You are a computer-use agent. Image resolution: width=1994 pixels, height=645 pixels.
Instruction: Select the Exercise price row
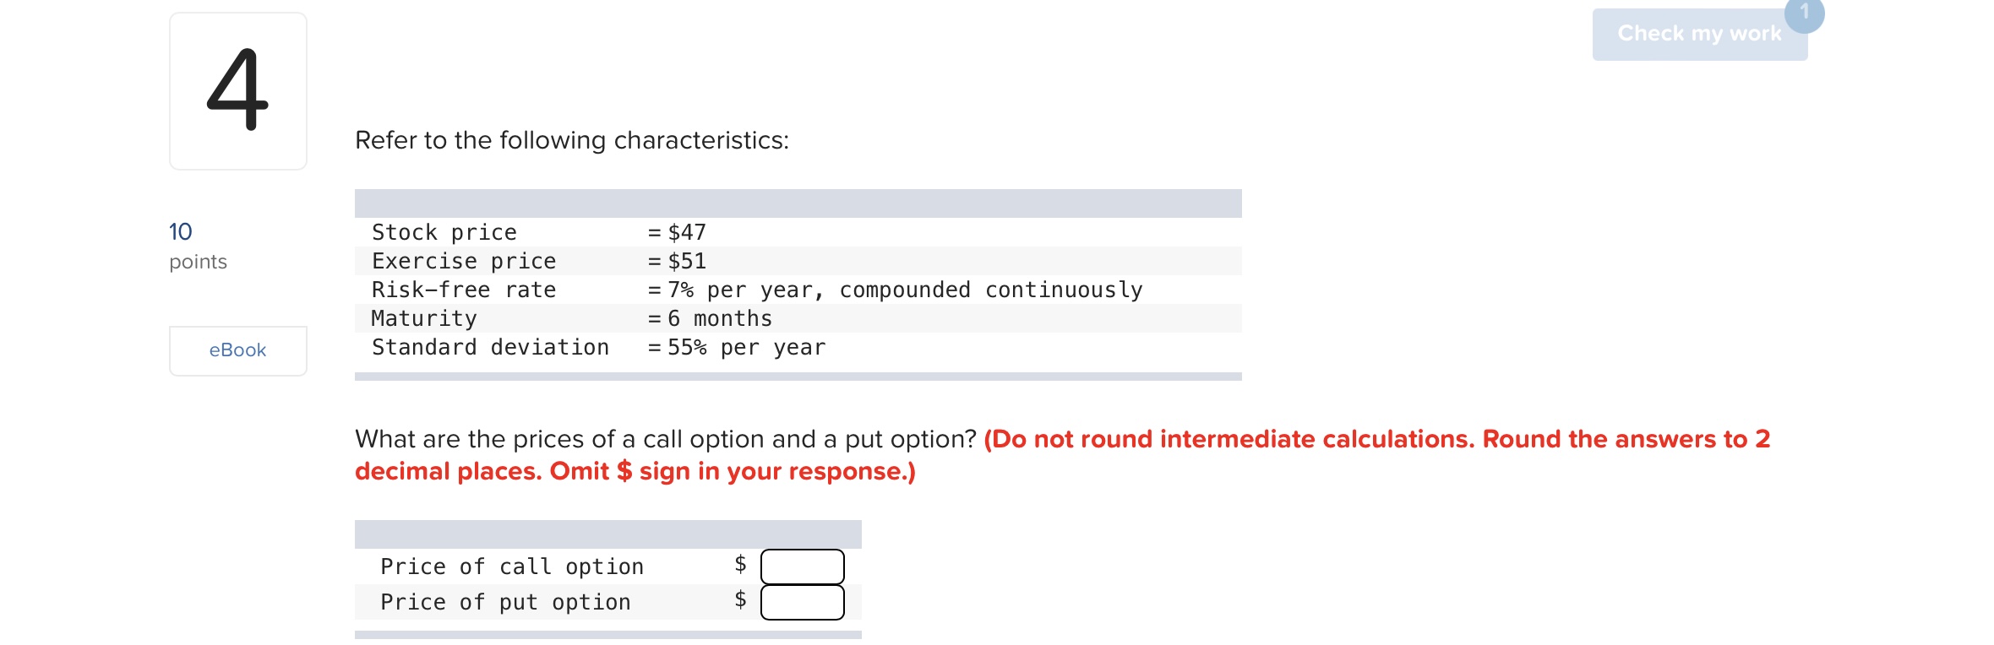[x=591, y=261]
